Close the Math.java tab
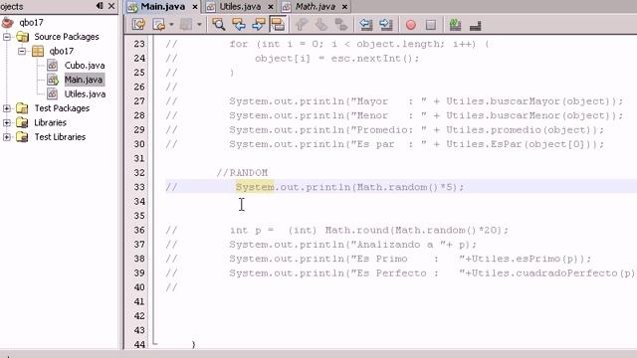Screen dimensions: 637x358 345,7
